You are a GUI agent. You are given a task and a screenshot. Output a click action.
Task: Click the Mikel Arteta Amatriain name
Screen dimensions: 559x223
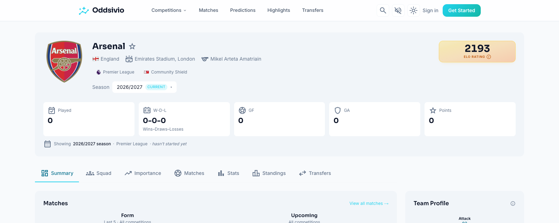(x=236, y=59)
